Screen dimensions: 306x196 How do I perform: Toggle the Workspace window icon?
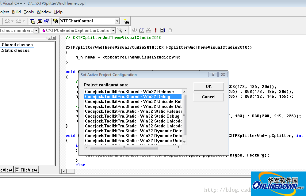pyautogui.click(x=33, y=21)
